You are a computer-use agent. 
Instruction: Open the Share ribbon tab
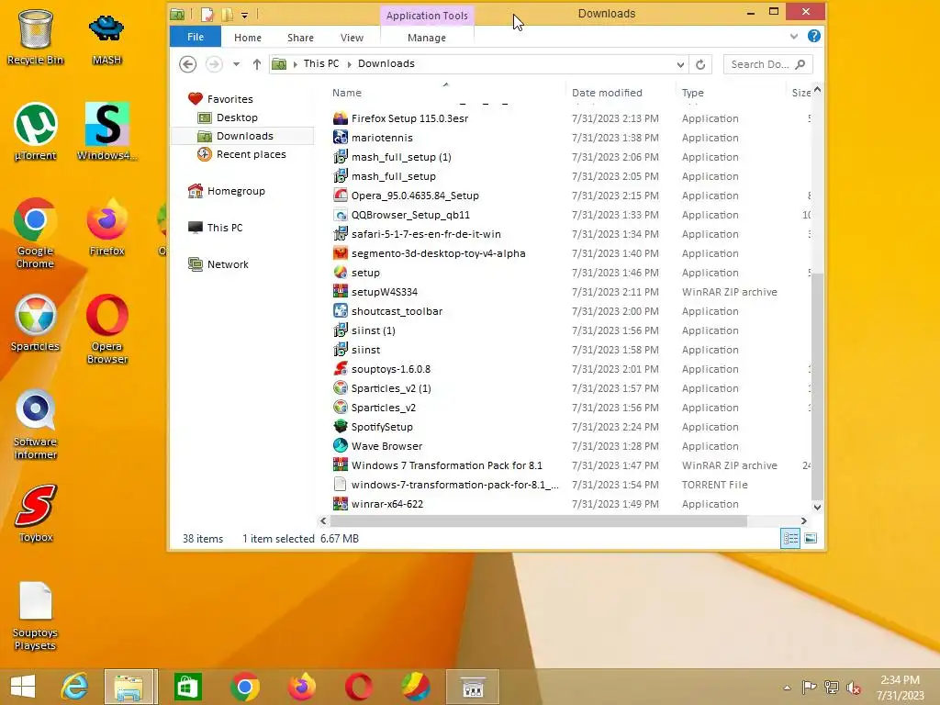tap(300, 37)
